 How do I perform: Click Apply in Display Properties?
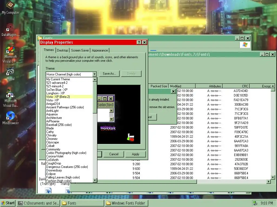(x=136, y=154)
